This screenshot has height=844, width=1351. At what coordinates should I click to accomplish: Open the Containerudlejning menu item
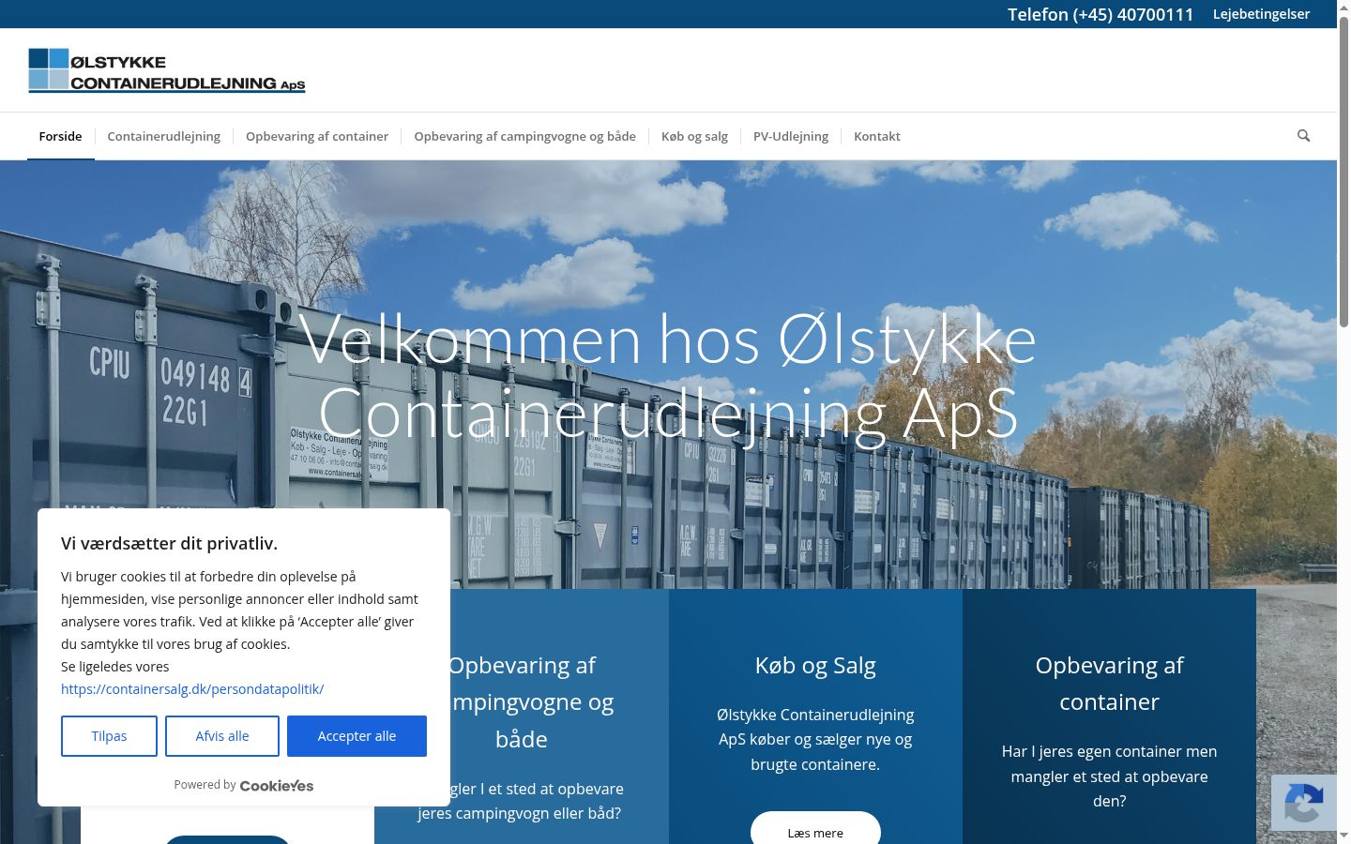pos(164,136)
